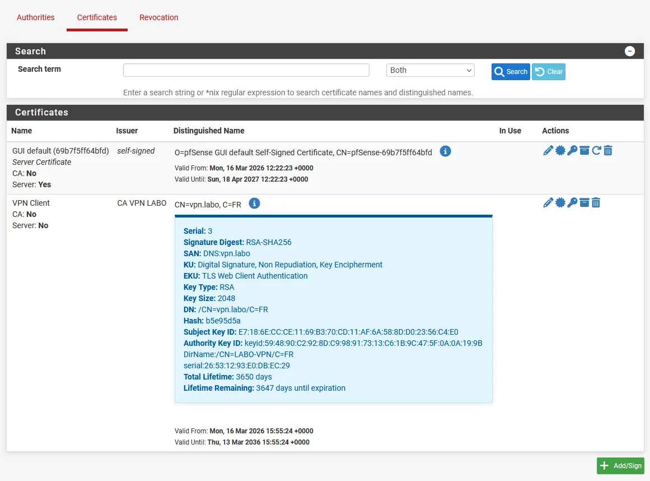Viewport: 650px width, 481px height.
Task: Export VPN Client certificate as P12 archive
Action: pos(584,202)
